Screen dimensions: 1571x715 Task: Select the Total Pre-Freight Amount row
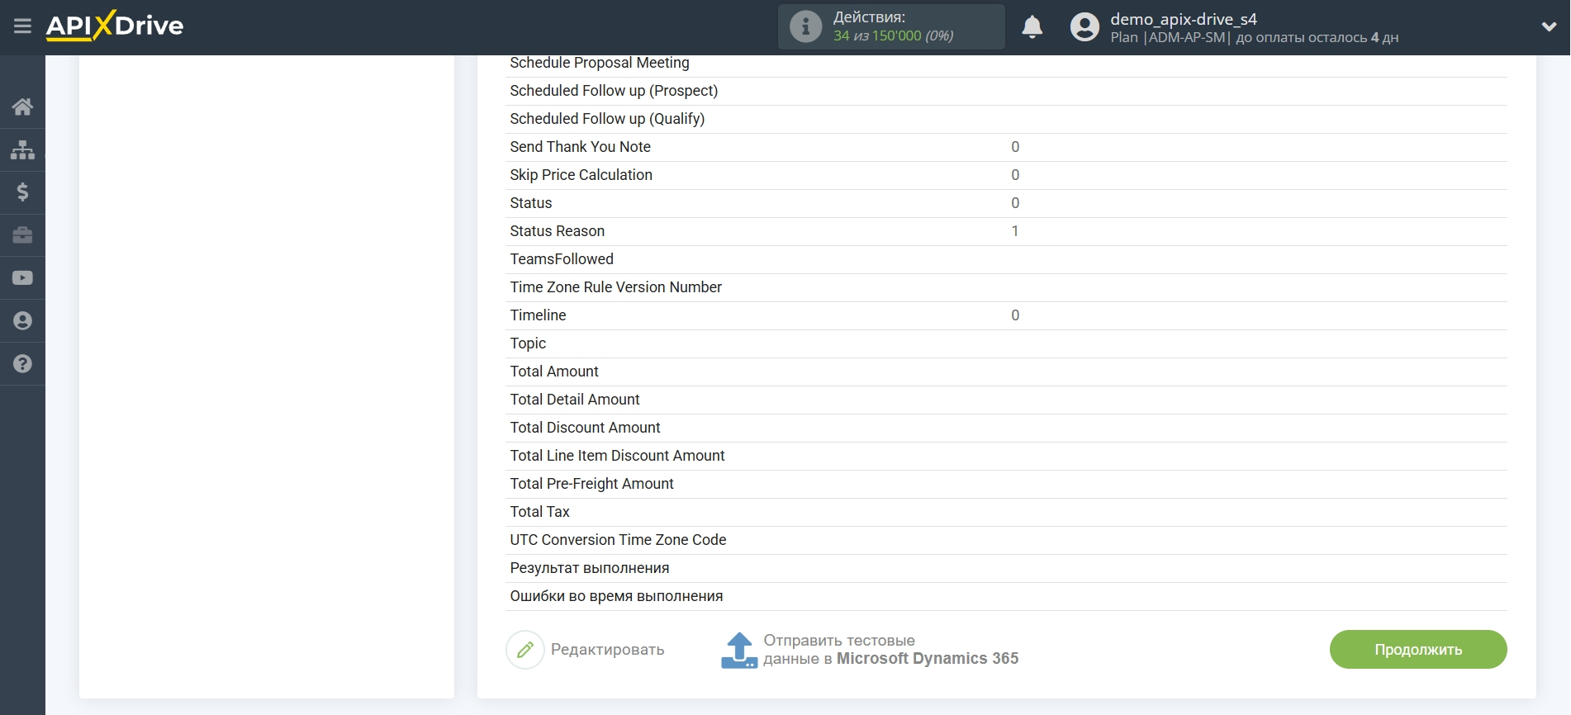tap(1006, 485)
